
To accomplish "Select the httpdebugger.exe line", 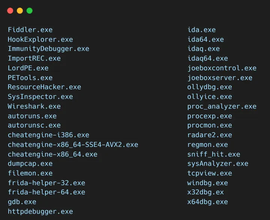I will click(x=40, y=212).
